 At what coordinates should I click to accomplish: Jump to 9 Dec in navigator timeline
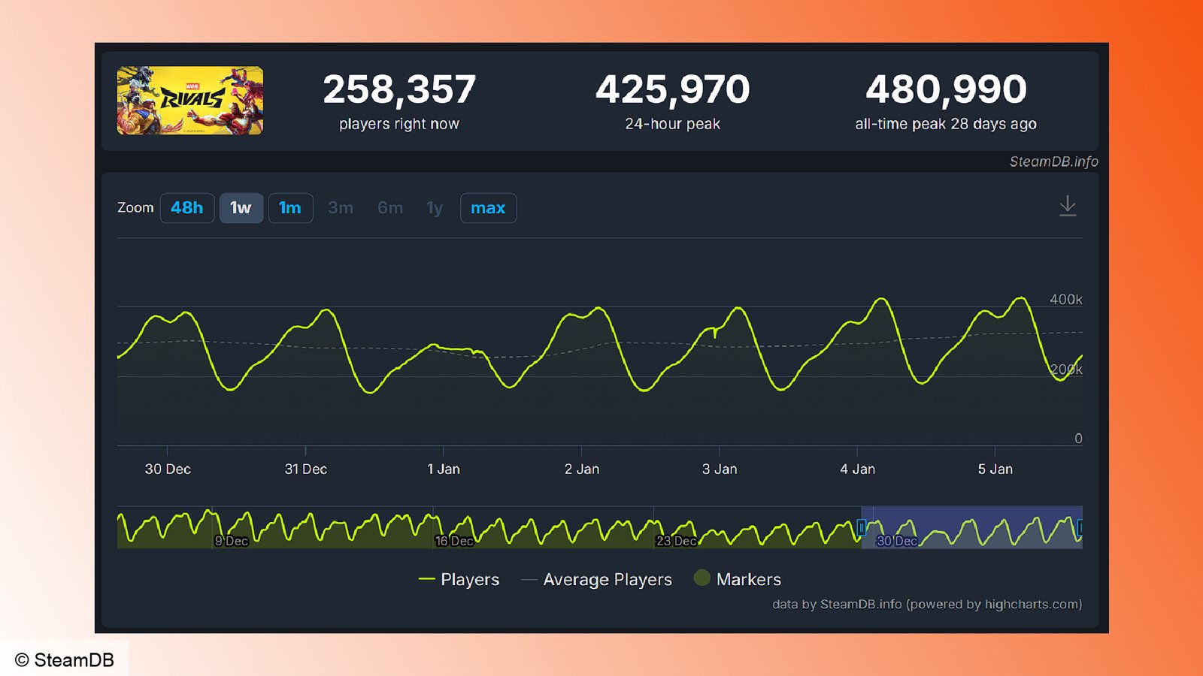tap(231, 541)
